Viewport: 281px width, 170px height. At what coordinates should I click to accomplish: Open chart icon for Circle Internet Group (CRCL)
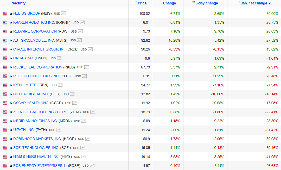[x=90, y=49]
